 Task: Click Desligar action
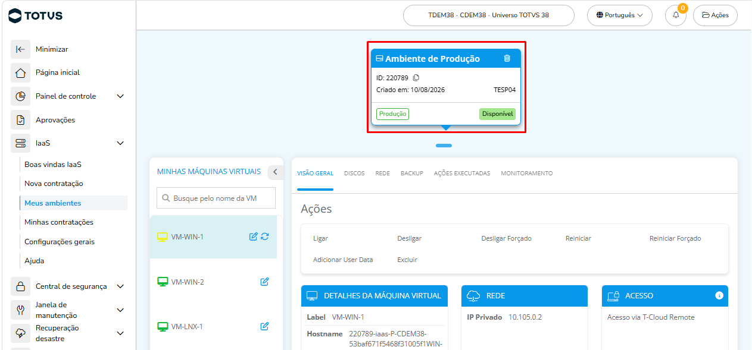pos(409,238)
